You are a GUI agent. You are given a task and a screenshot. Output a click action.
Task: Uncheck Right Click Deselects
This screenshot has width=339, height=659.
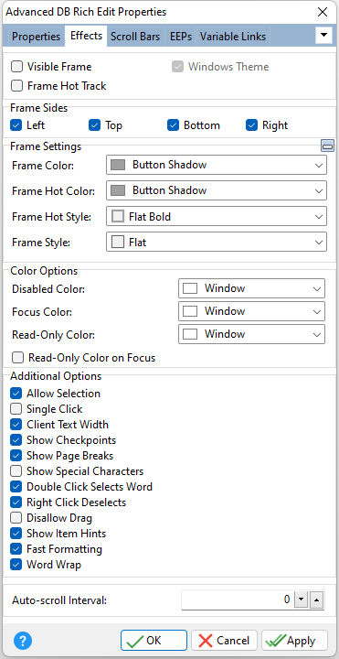(16, 502)
